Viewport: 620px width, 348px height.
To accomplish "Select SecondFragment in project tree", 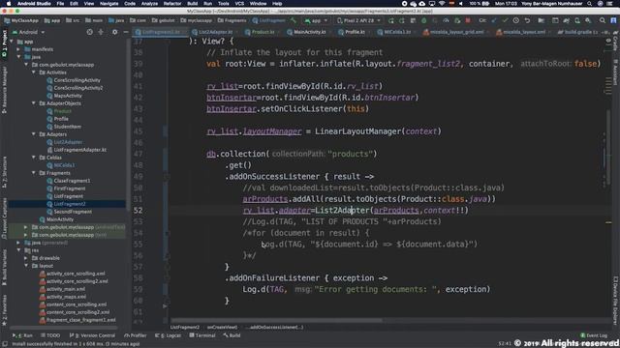I will [73, 212].
